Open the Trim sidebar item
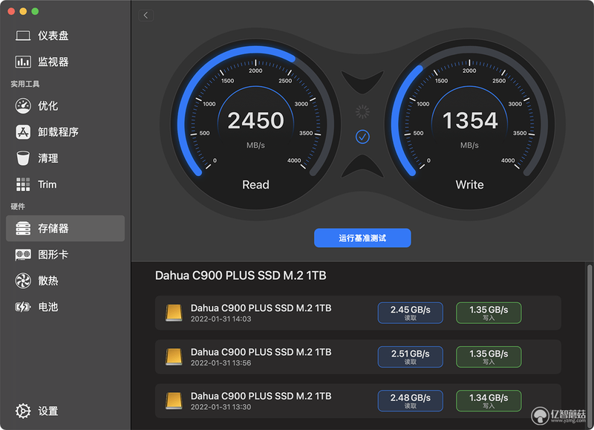The height and width of the screenshot is (430, 594). pos(47,184)
